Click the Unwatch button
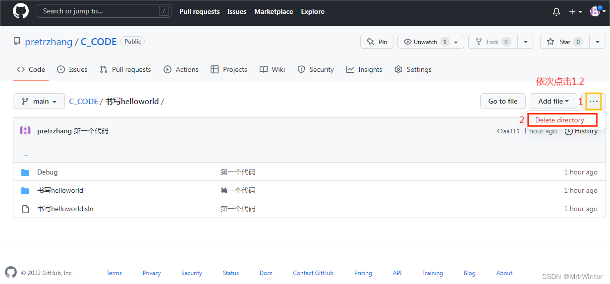The width and height of the screenshot is (610, 284). coord(425,42)
